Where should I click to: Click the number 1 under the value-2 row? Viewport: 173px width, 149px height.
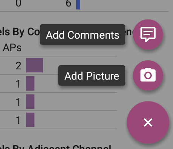[19, 84]
